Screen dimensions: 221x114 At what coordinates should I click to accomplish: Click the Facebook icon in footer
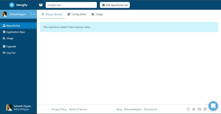(x=199, y=109)
